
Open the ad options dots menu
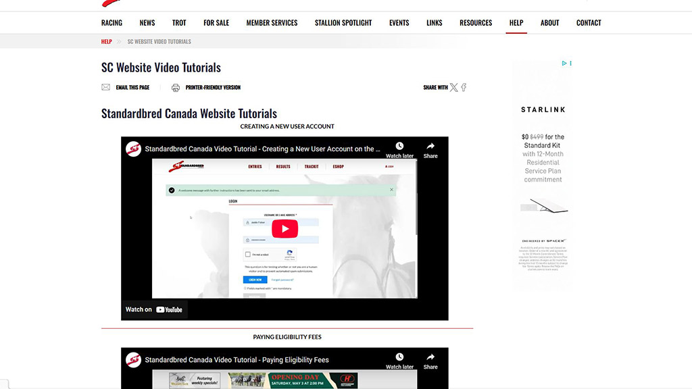[x=570, y=63]
